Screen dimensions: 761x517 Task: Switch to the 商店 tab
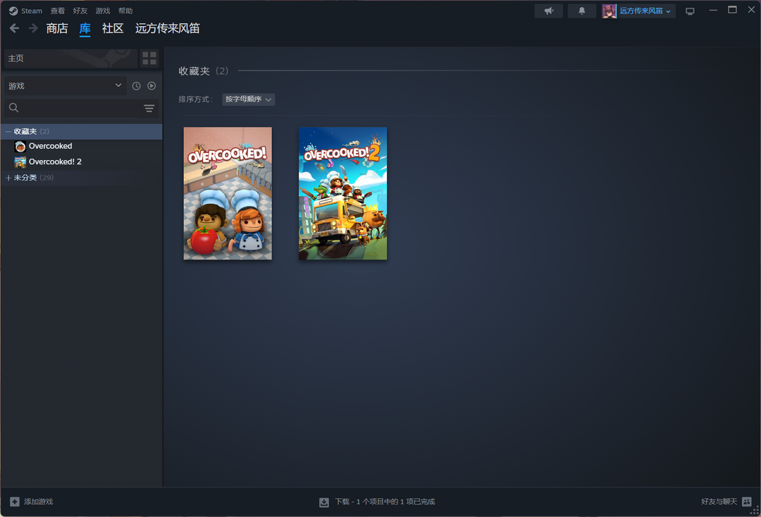(57, 29)
